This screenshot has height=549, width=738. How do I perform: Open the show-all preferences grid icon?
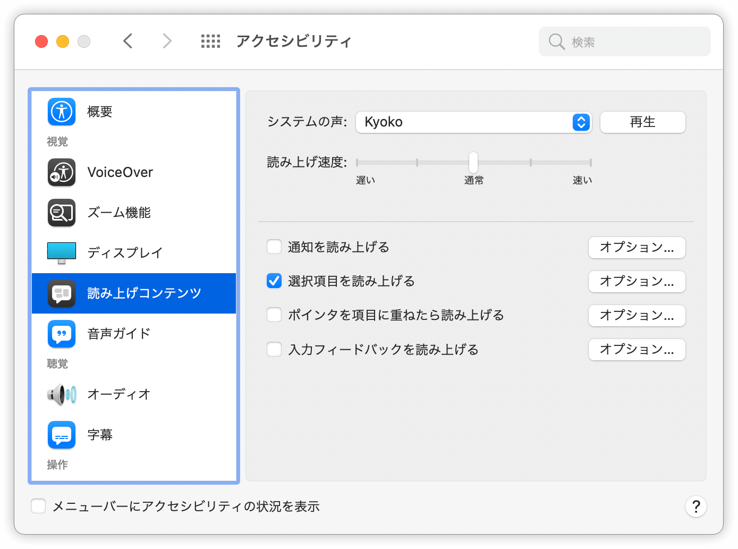click(x=210, y=41)
